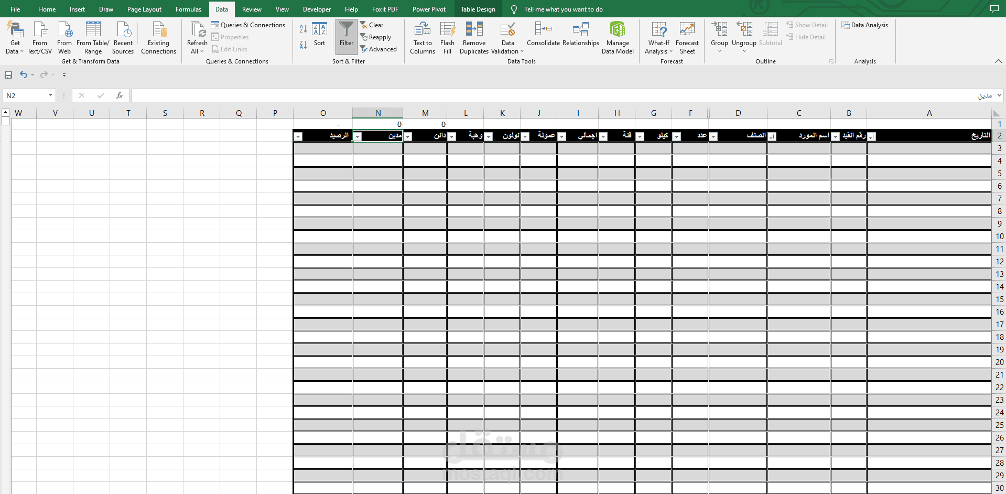Open the Get Data menu
Viewport: 1006px width, 494px height.
point(15,38)
